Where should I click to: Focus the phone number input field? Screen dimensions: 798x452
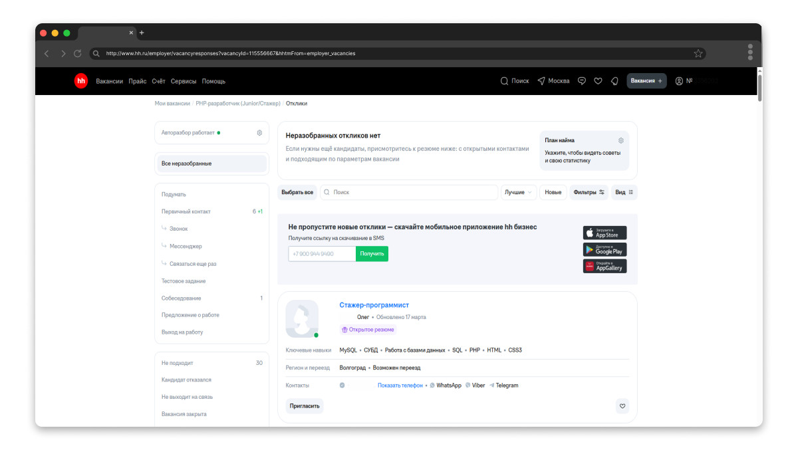pyautogui.click(x=322, y=254)
